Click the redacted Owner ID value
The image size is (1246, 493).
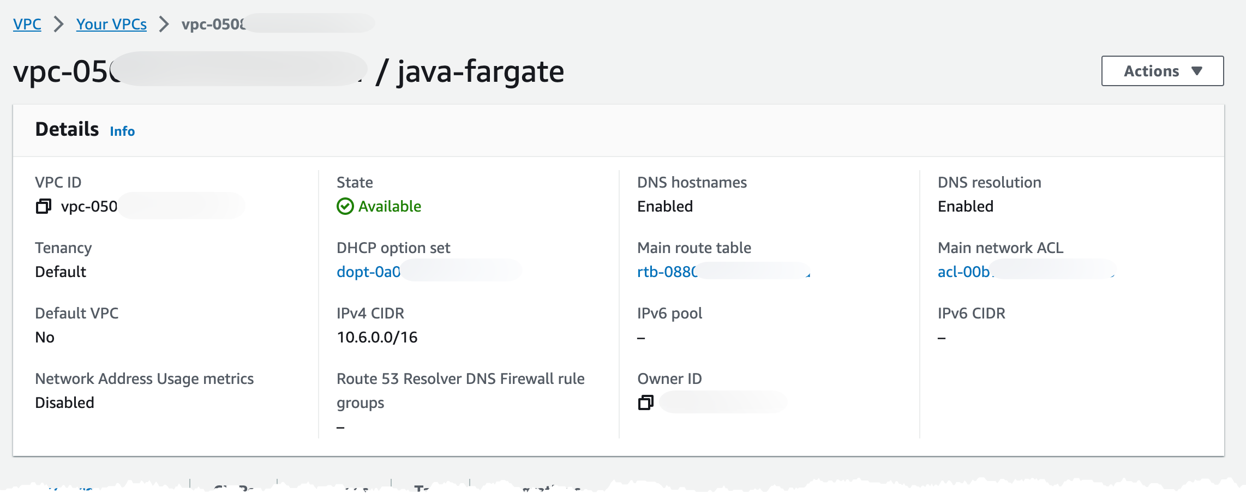click(723, 402)
